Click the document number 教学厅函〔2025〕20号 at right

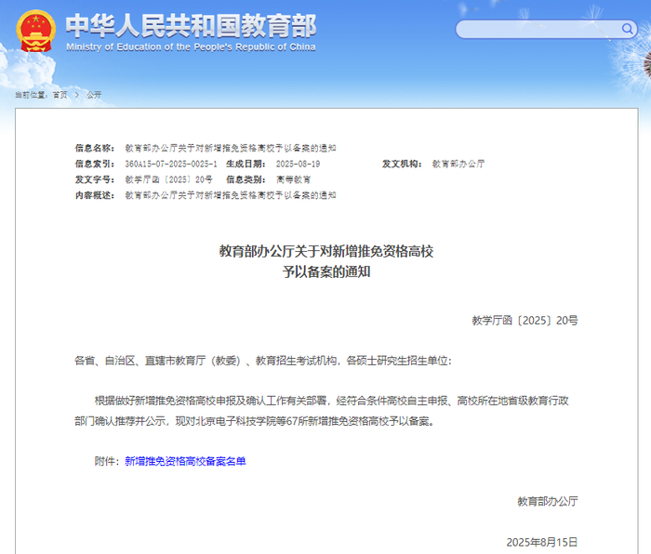pos(525,321)
